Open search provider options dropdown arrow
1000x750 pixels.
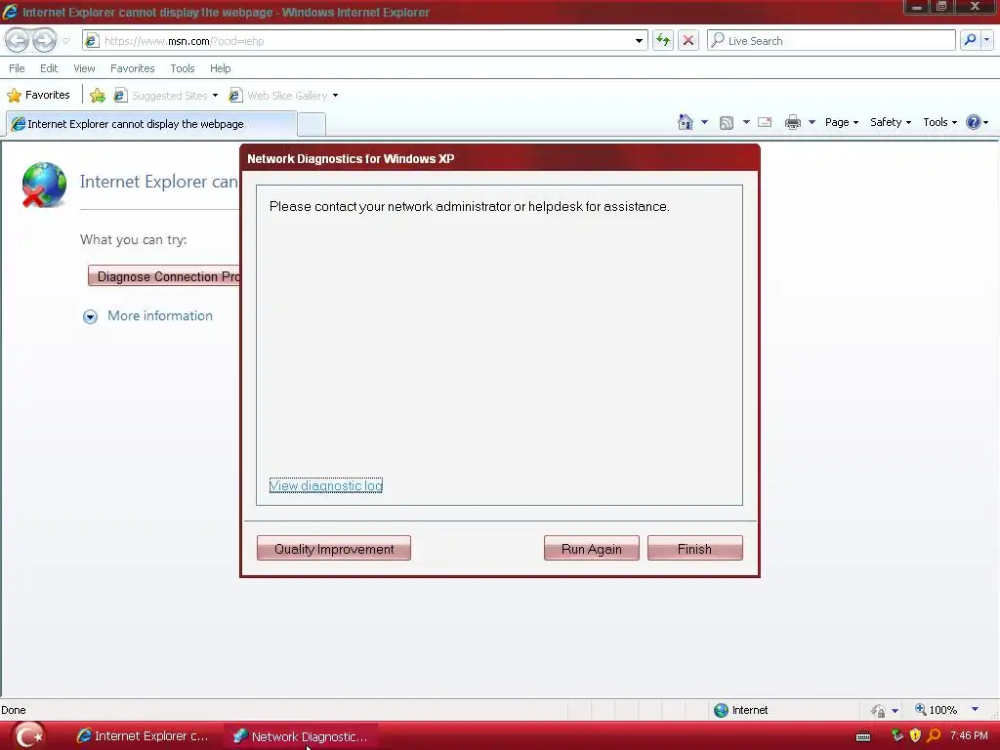point(986,40)
